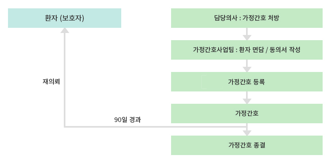This screenshot has width=331, height=165.
Task: Click the 재의뢰 label
Action: tap(51, 82)
